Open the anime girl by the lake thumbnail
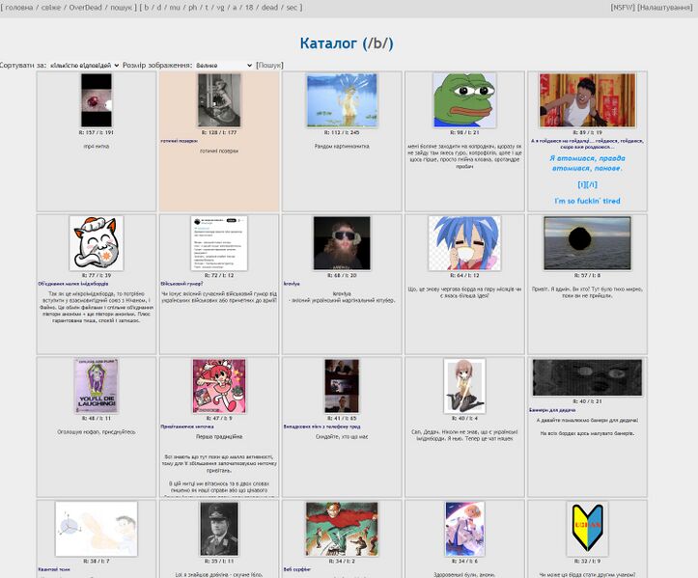 (x=342, y=100)
